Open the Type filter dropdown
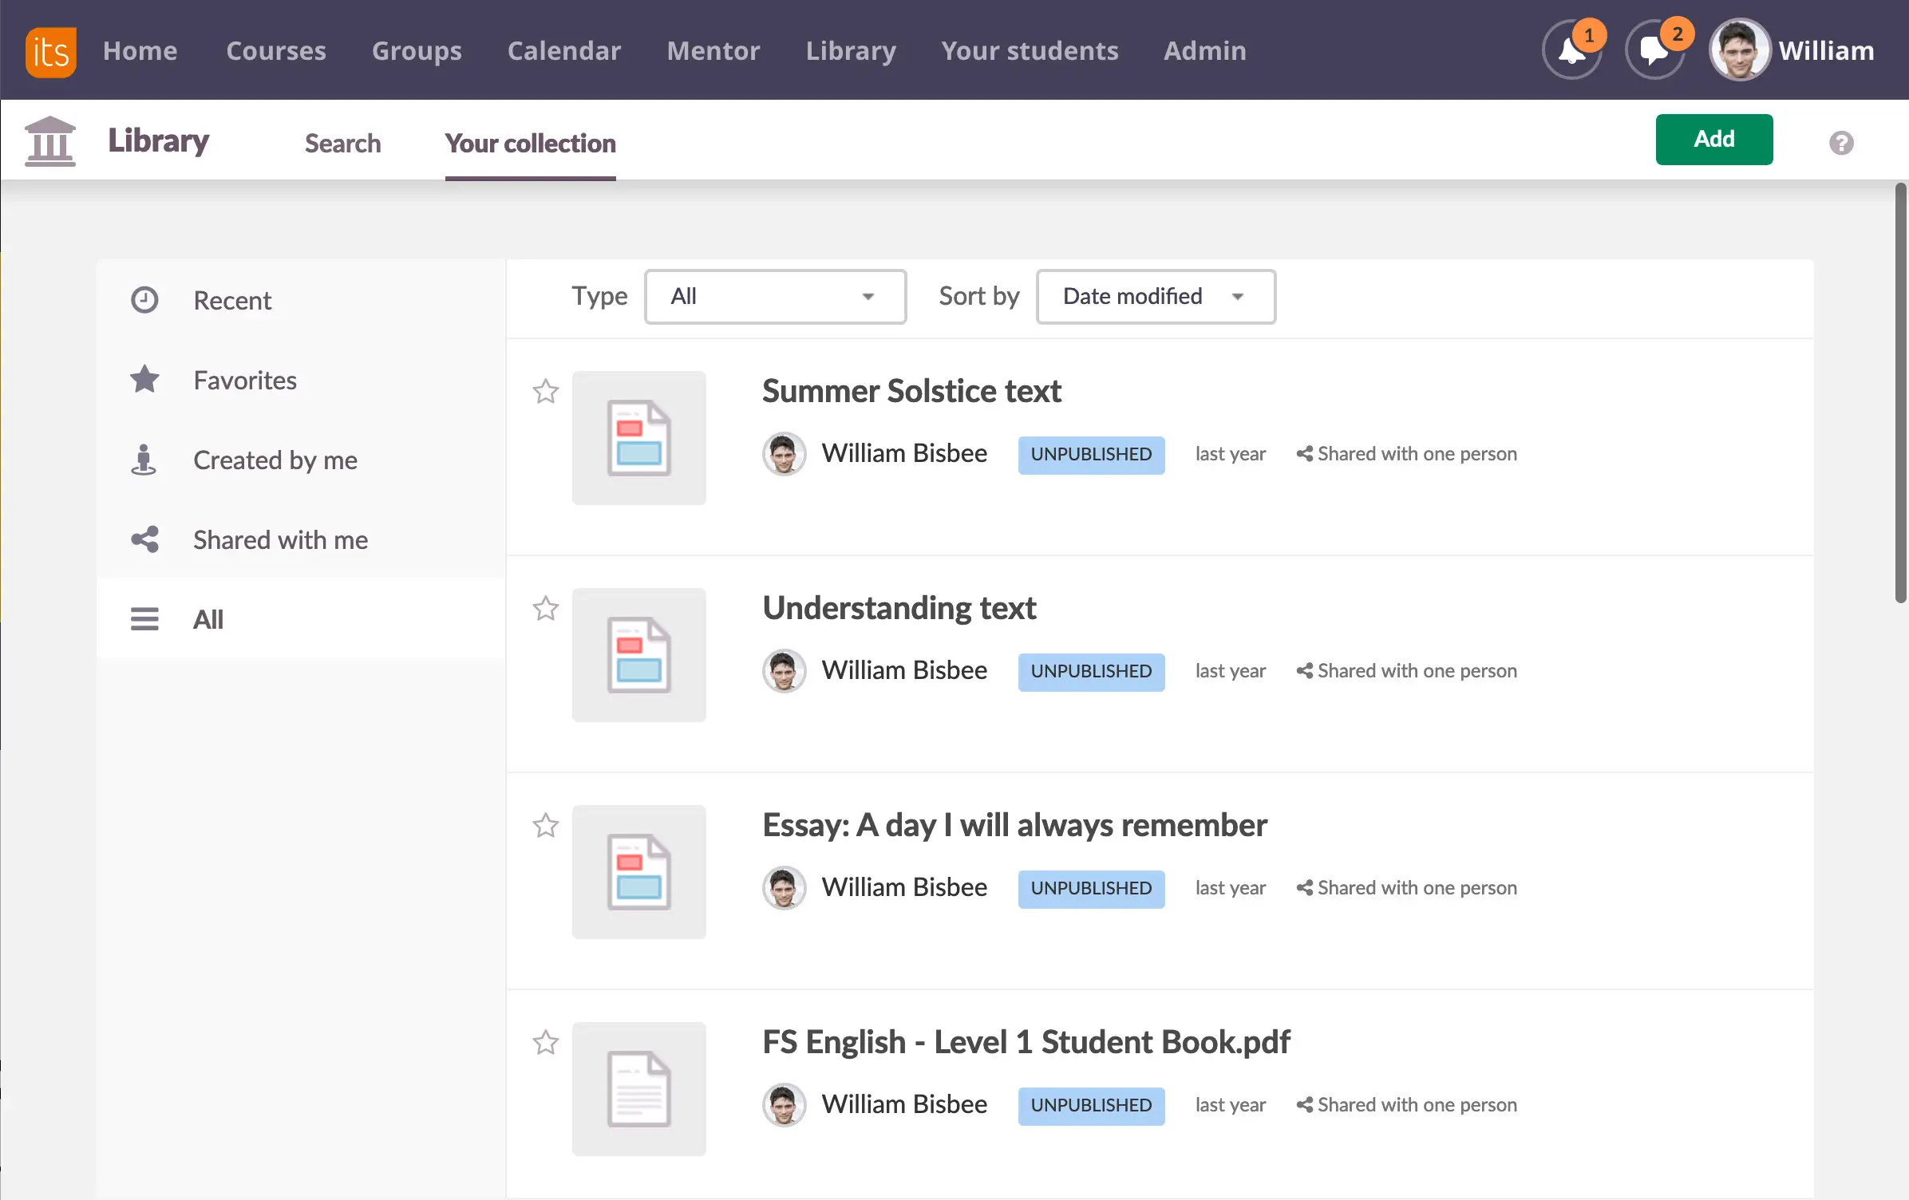The height and width of the screenshot is (1200, 1909). 775,297
